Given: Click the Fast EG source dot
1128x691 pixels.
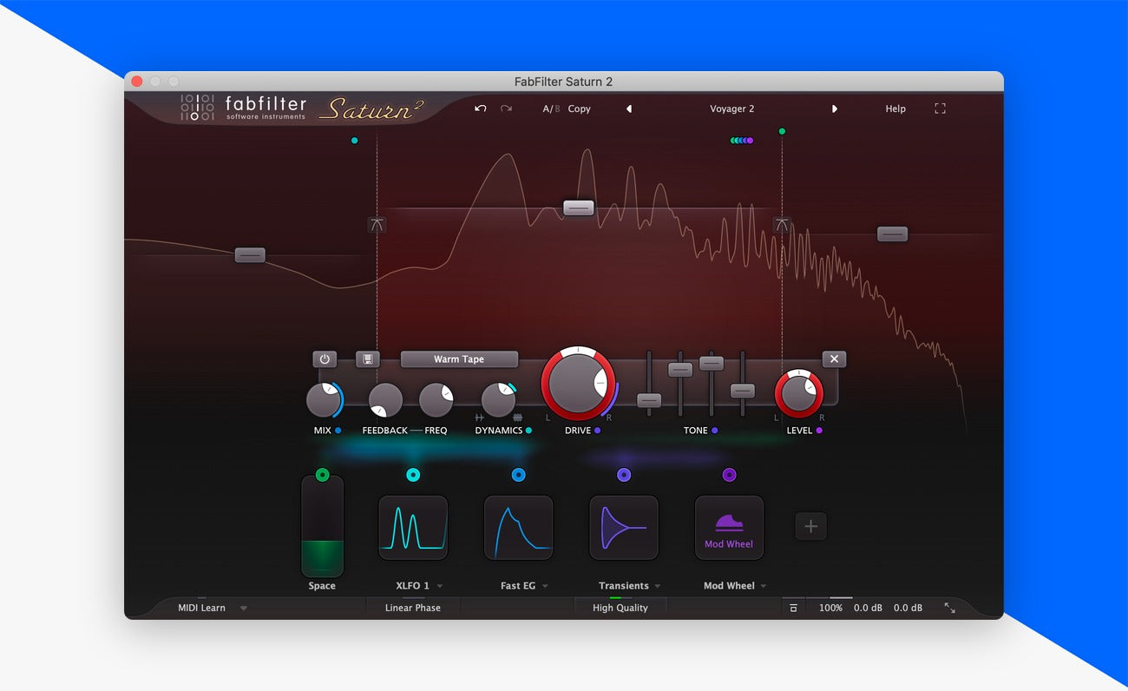Looking at the screenshot, I should tap(518, 475).
